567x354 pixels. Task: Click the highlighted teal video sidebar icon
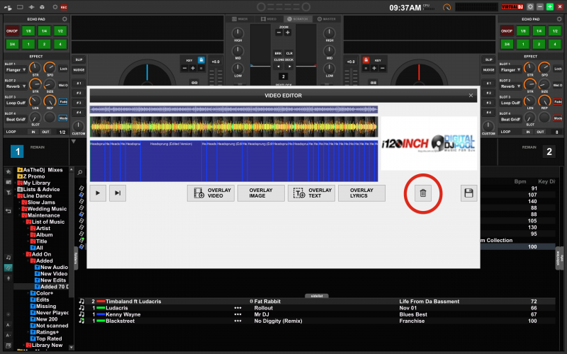[9, 268]
